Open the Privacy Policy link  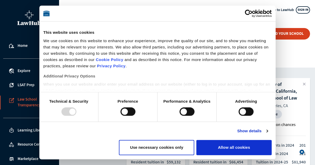(x=111, y=66)
